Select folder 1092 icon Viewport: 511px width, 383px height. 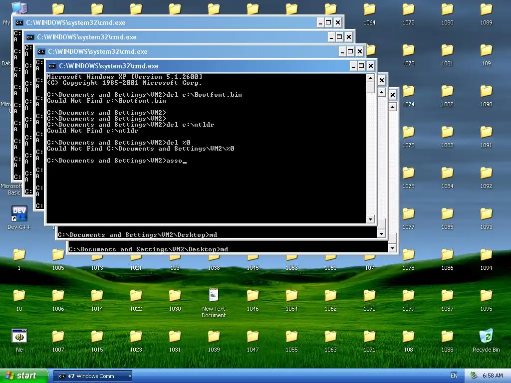click(x=486, y=173)
